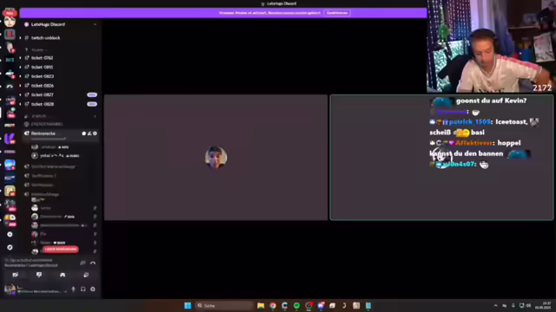This screenshot has width=556, height=312.
Task: Open channel ticket-0823
Action: (x=43, y=76)
